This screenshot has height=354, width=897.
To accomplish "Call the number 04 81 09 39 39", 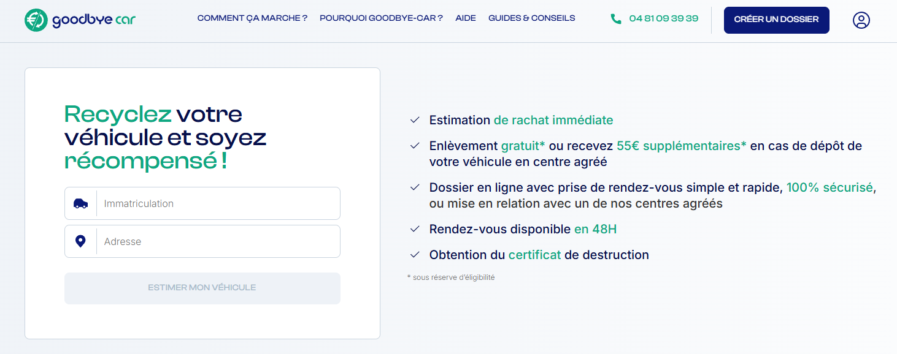I will pos(663,18).
